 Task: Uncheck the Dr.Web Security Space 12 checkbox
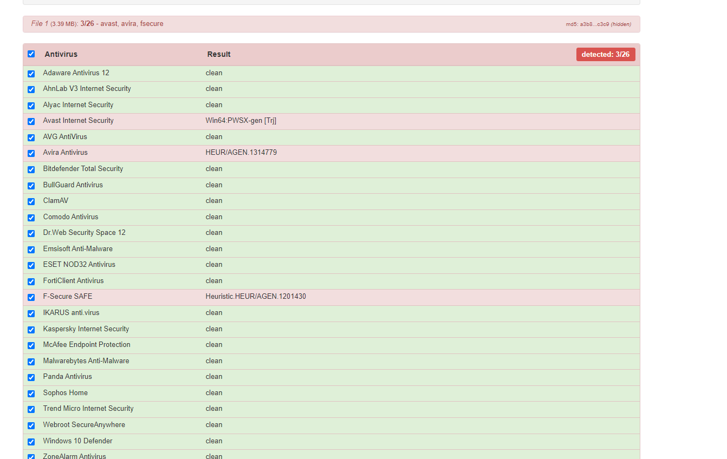tap(31, 233)
